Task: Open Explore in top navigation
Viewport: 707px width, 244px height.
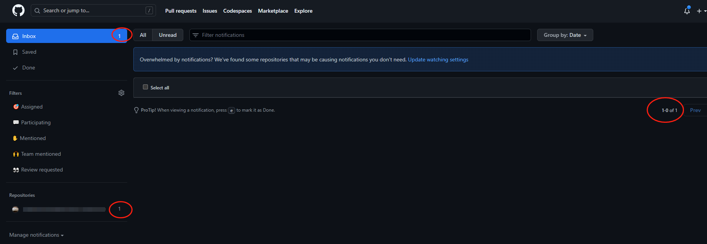Action: pos(303,11)
